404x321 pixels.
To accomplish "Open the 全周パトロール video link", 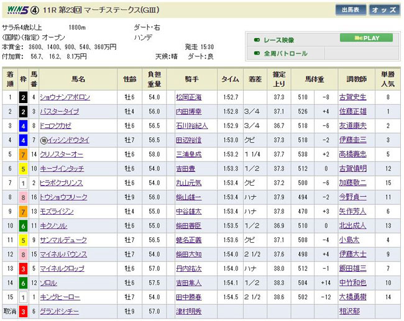I will pyautogui.click(x=286, y=53).
